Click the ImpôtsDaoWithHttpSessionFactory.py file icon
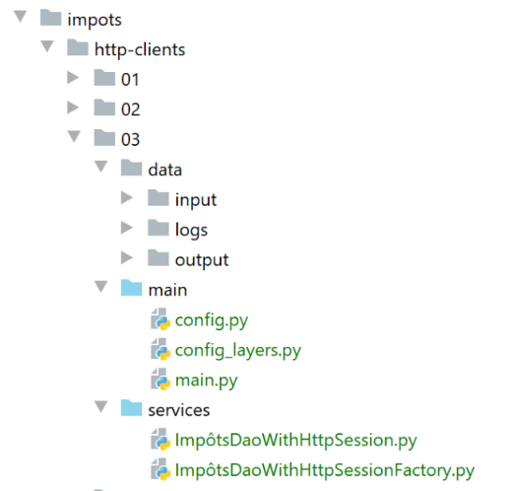This screenshot has width=512, height=491. 160,469
